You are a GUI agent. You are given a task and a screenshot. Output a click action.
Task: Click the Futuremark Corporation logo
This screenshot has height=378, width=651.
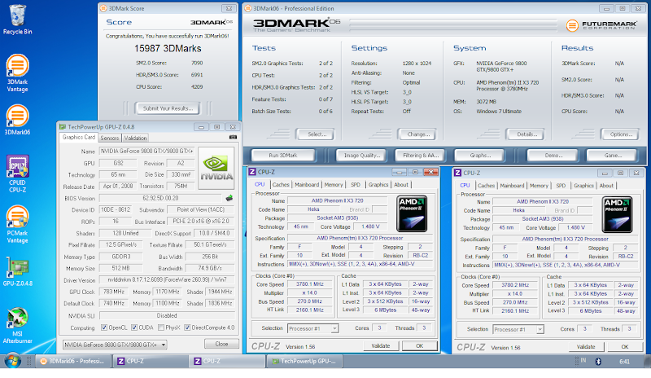[601, 25]
